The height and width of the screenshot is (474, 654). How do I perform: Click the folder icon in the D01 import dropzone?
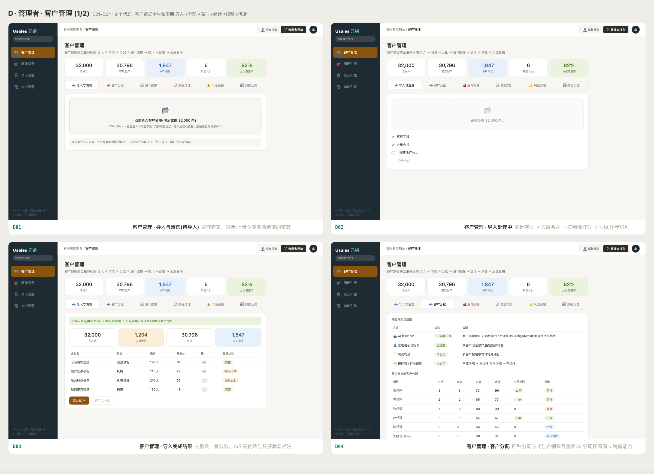(165, 110)
